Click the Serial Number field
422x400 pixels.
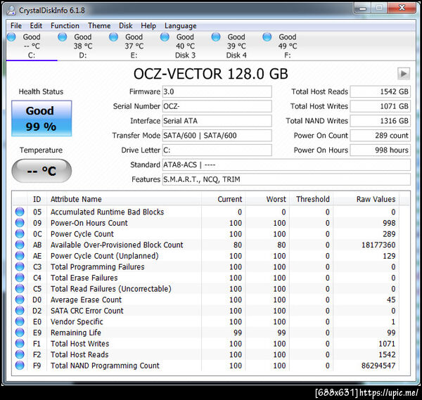pyautogui.click(x=217, y=106)
